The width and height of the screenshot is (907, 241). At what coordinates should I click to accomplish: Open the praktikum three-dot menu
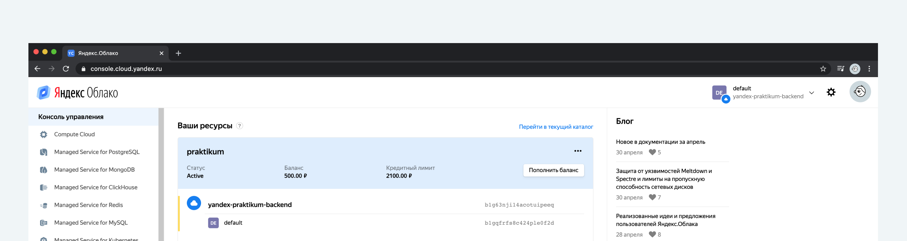(578, 151)
